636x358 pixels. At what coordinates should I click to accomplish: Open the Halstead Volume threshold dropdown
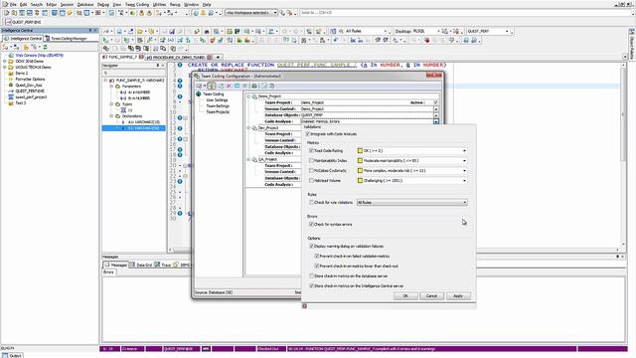pyautogui.click(x=464, y=181)
